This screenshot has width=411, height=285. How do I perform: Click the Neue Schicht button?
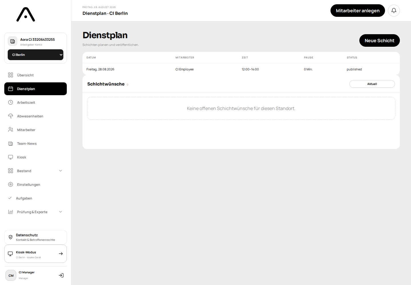(x=379, y=40)
